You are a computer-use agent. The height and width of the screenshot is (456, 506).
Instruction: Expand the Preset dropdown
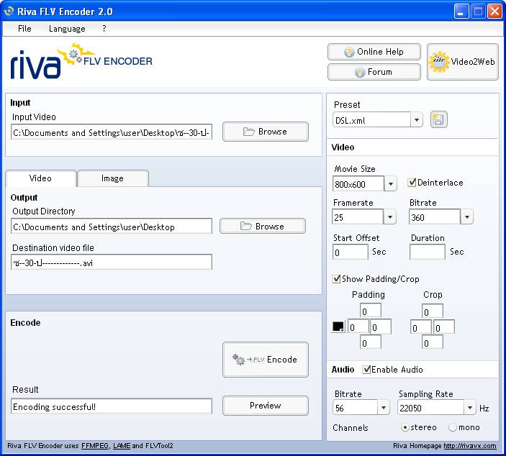coord(417,120)
